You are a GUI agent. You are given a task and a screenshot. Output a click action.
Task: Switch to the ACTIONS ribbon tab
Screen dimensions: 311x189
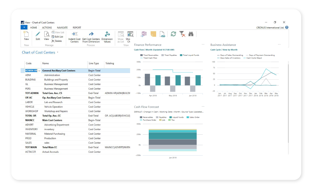[47, 28]
